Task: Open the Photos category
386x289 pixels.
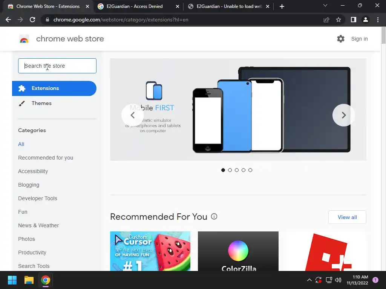Action: 27,239
